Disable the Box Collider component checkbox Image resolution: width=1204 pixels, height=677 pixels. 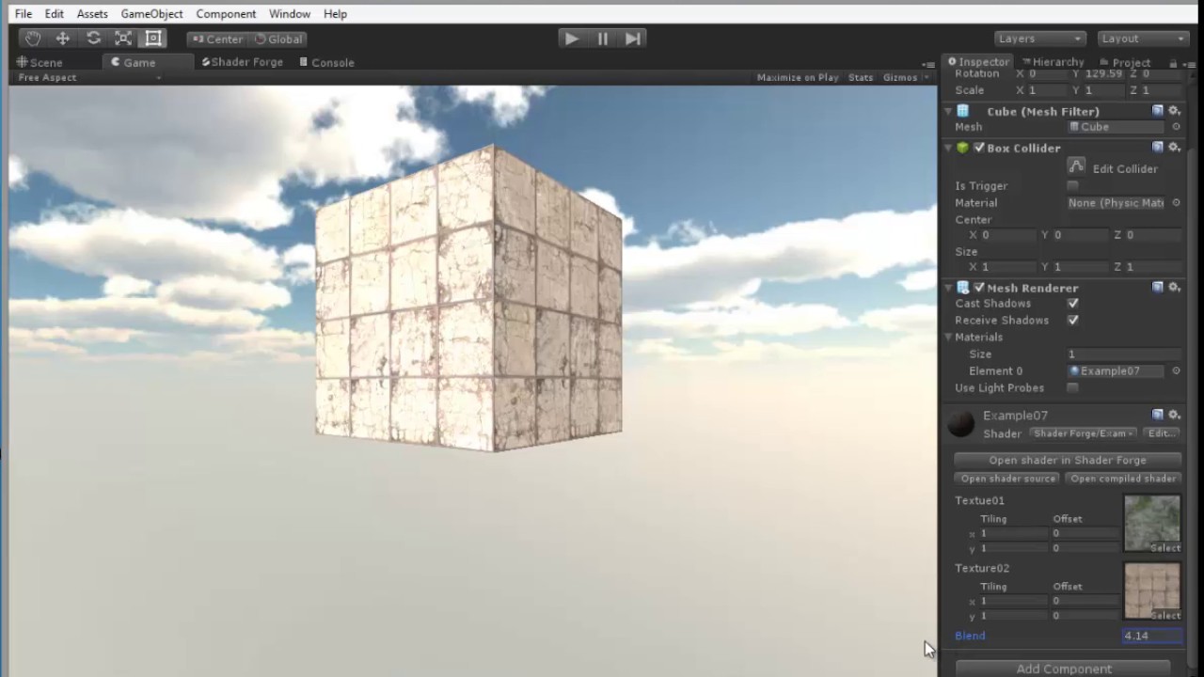pos(979,148)
